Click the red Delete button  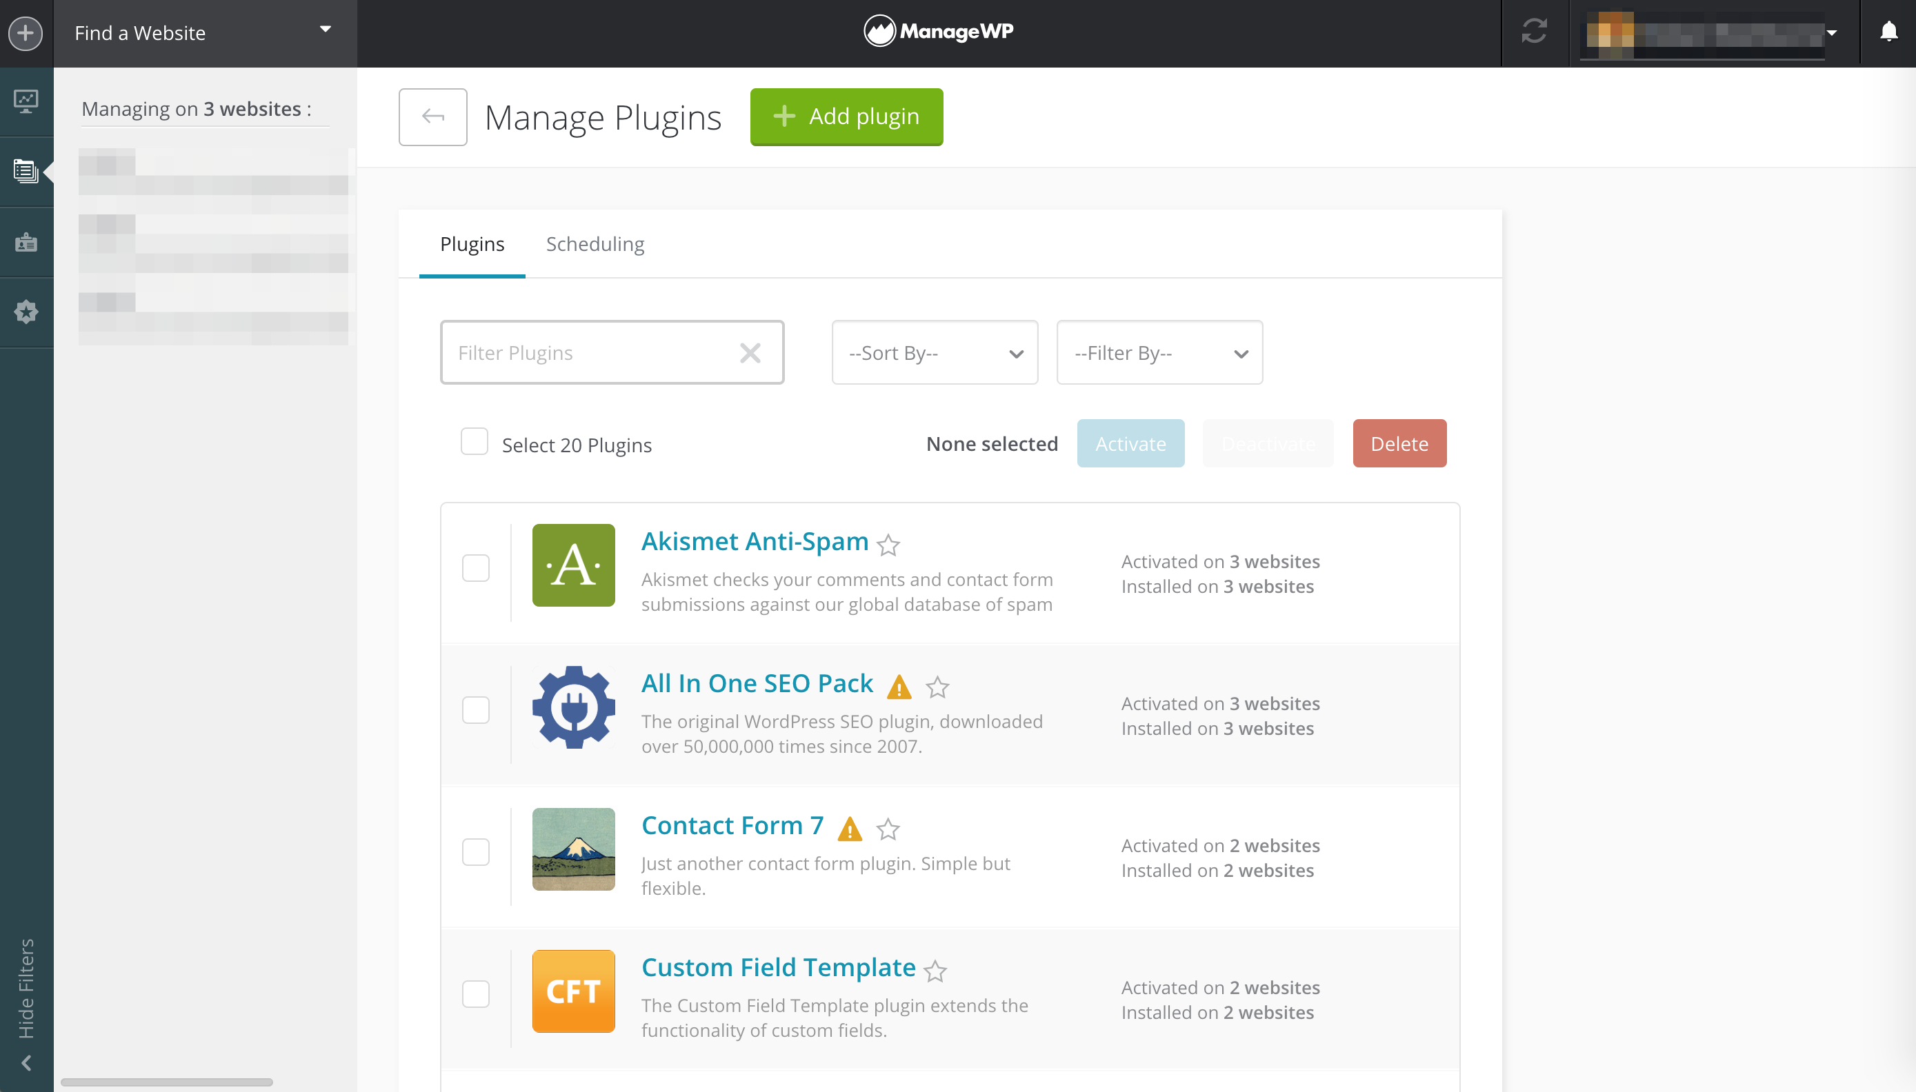[1399, 443]
